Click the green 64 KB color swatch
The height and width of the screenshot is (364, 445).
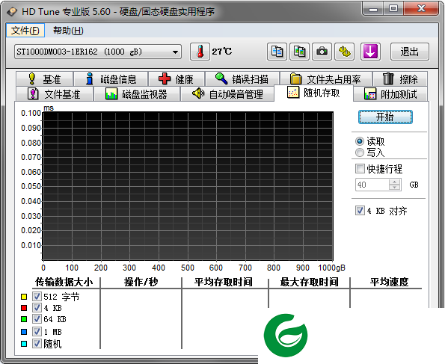point(24,319)
